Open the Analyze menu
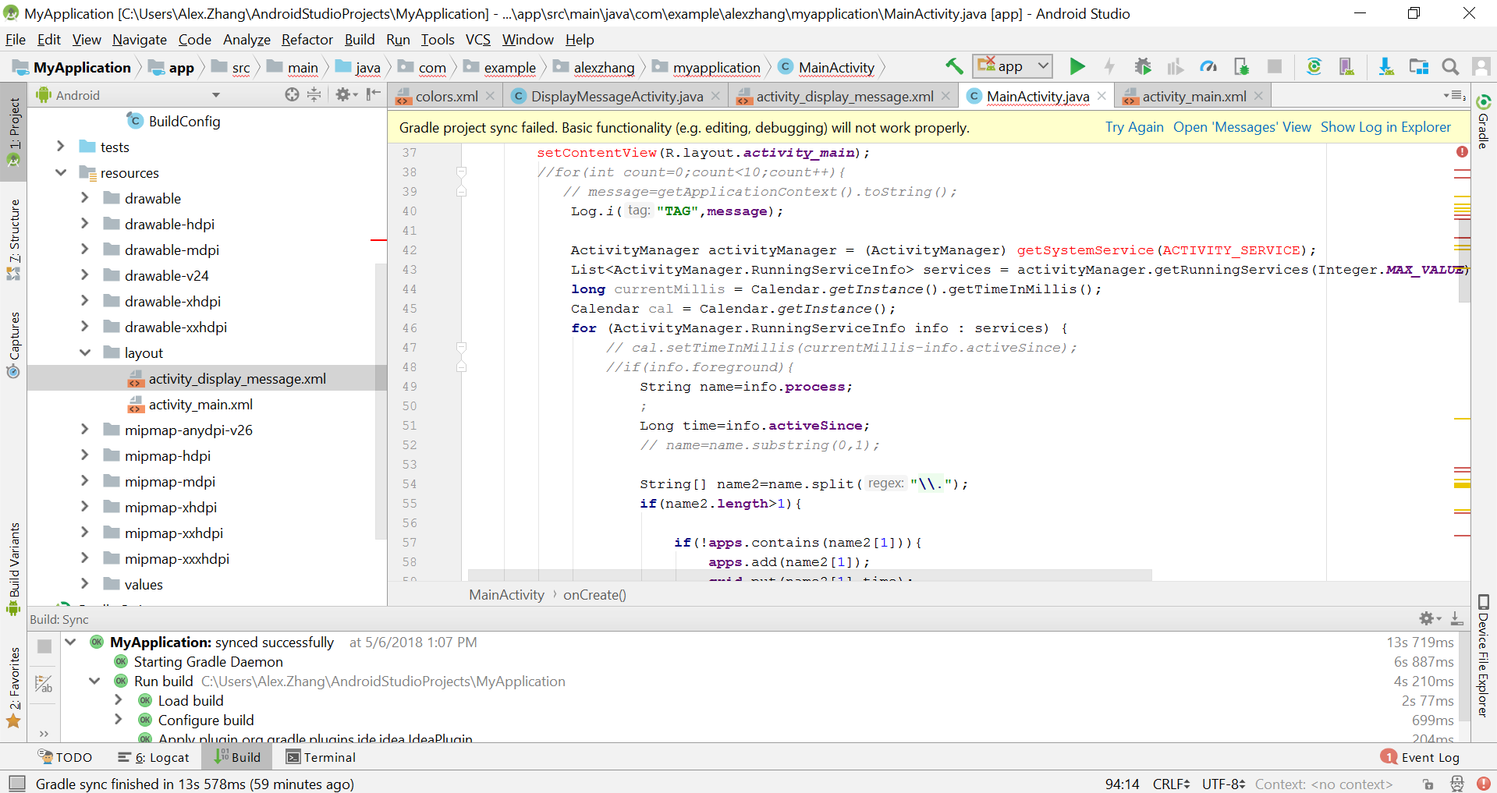This screenshot has width=1497, height=793. [x=247, y=40]
